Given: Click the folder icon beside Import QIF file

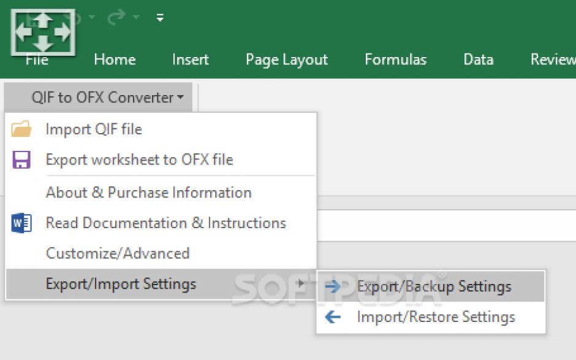Looking at the screenshot, I should pyautogui.click(x=21, y=129).
